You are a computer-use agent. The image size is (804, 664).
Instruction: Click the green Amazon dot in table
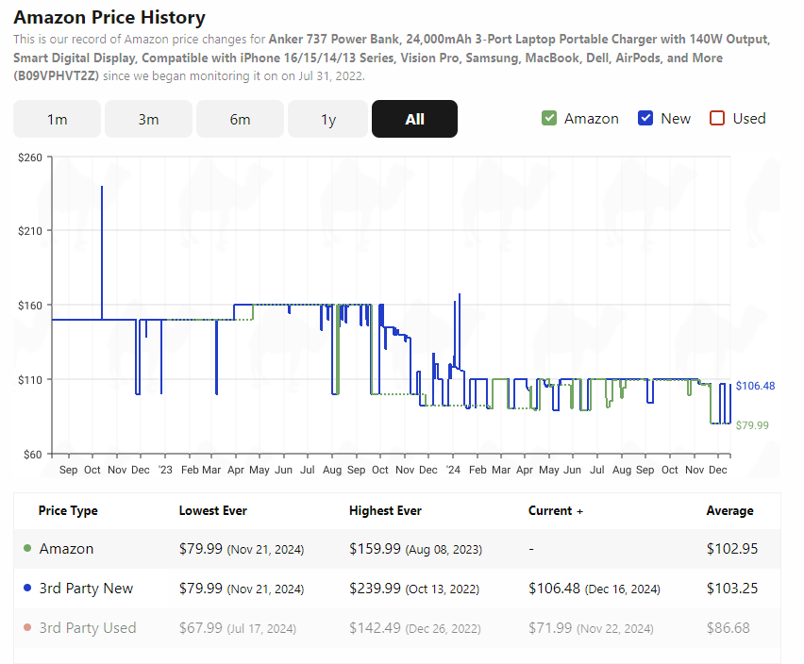click(x=27, y=548)
